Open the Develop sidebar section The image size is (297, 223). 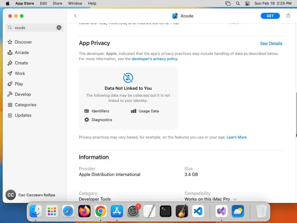pyautogui.click(x=19, y=94)
